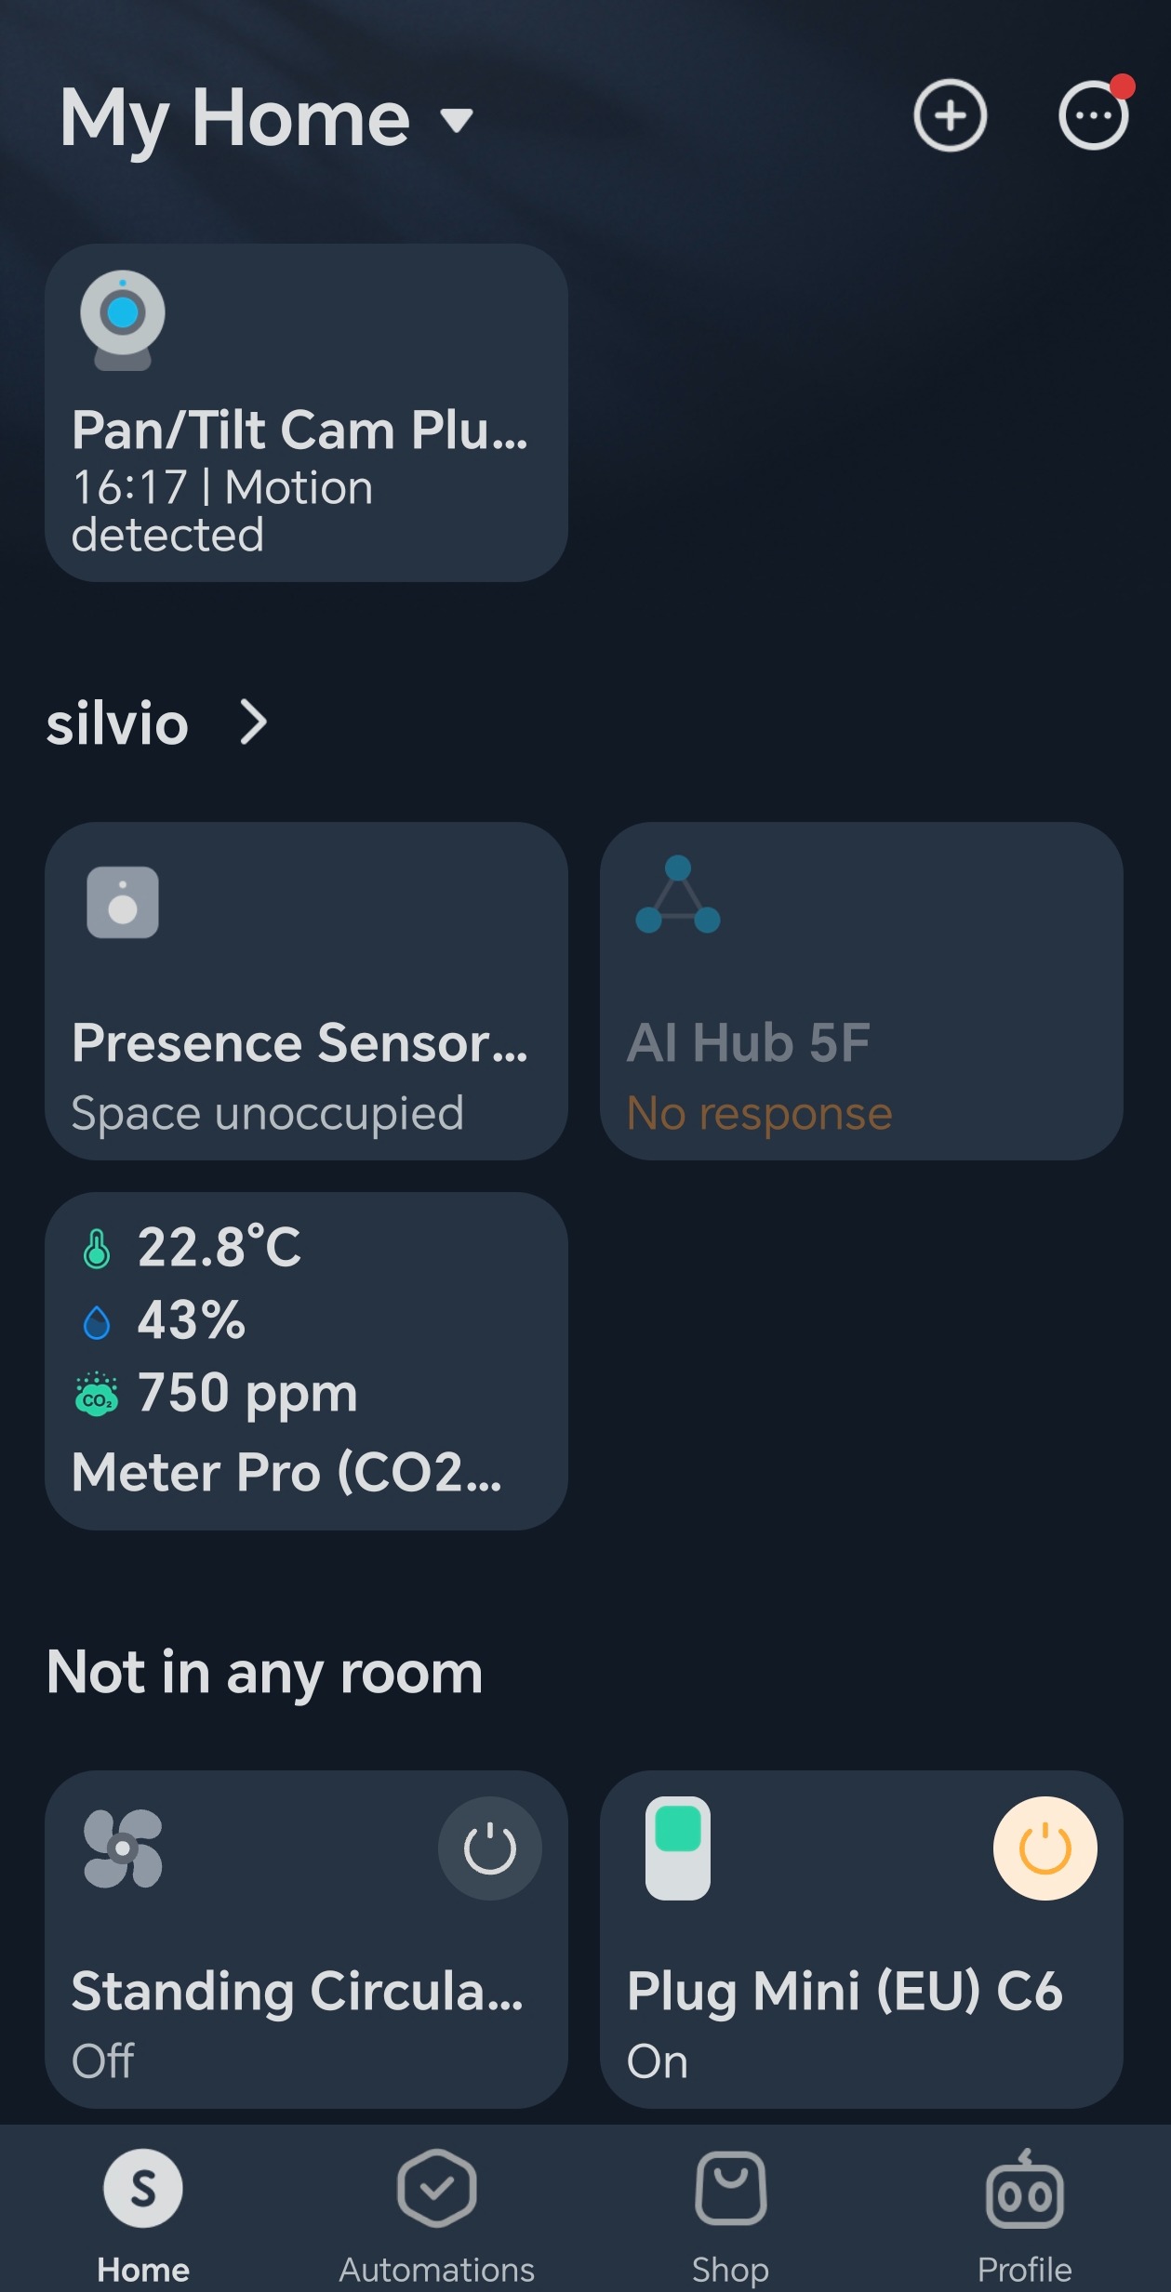Open the silvio room chevron
This screenshot has width=1171, height=2292.
[x=253, y=722]
